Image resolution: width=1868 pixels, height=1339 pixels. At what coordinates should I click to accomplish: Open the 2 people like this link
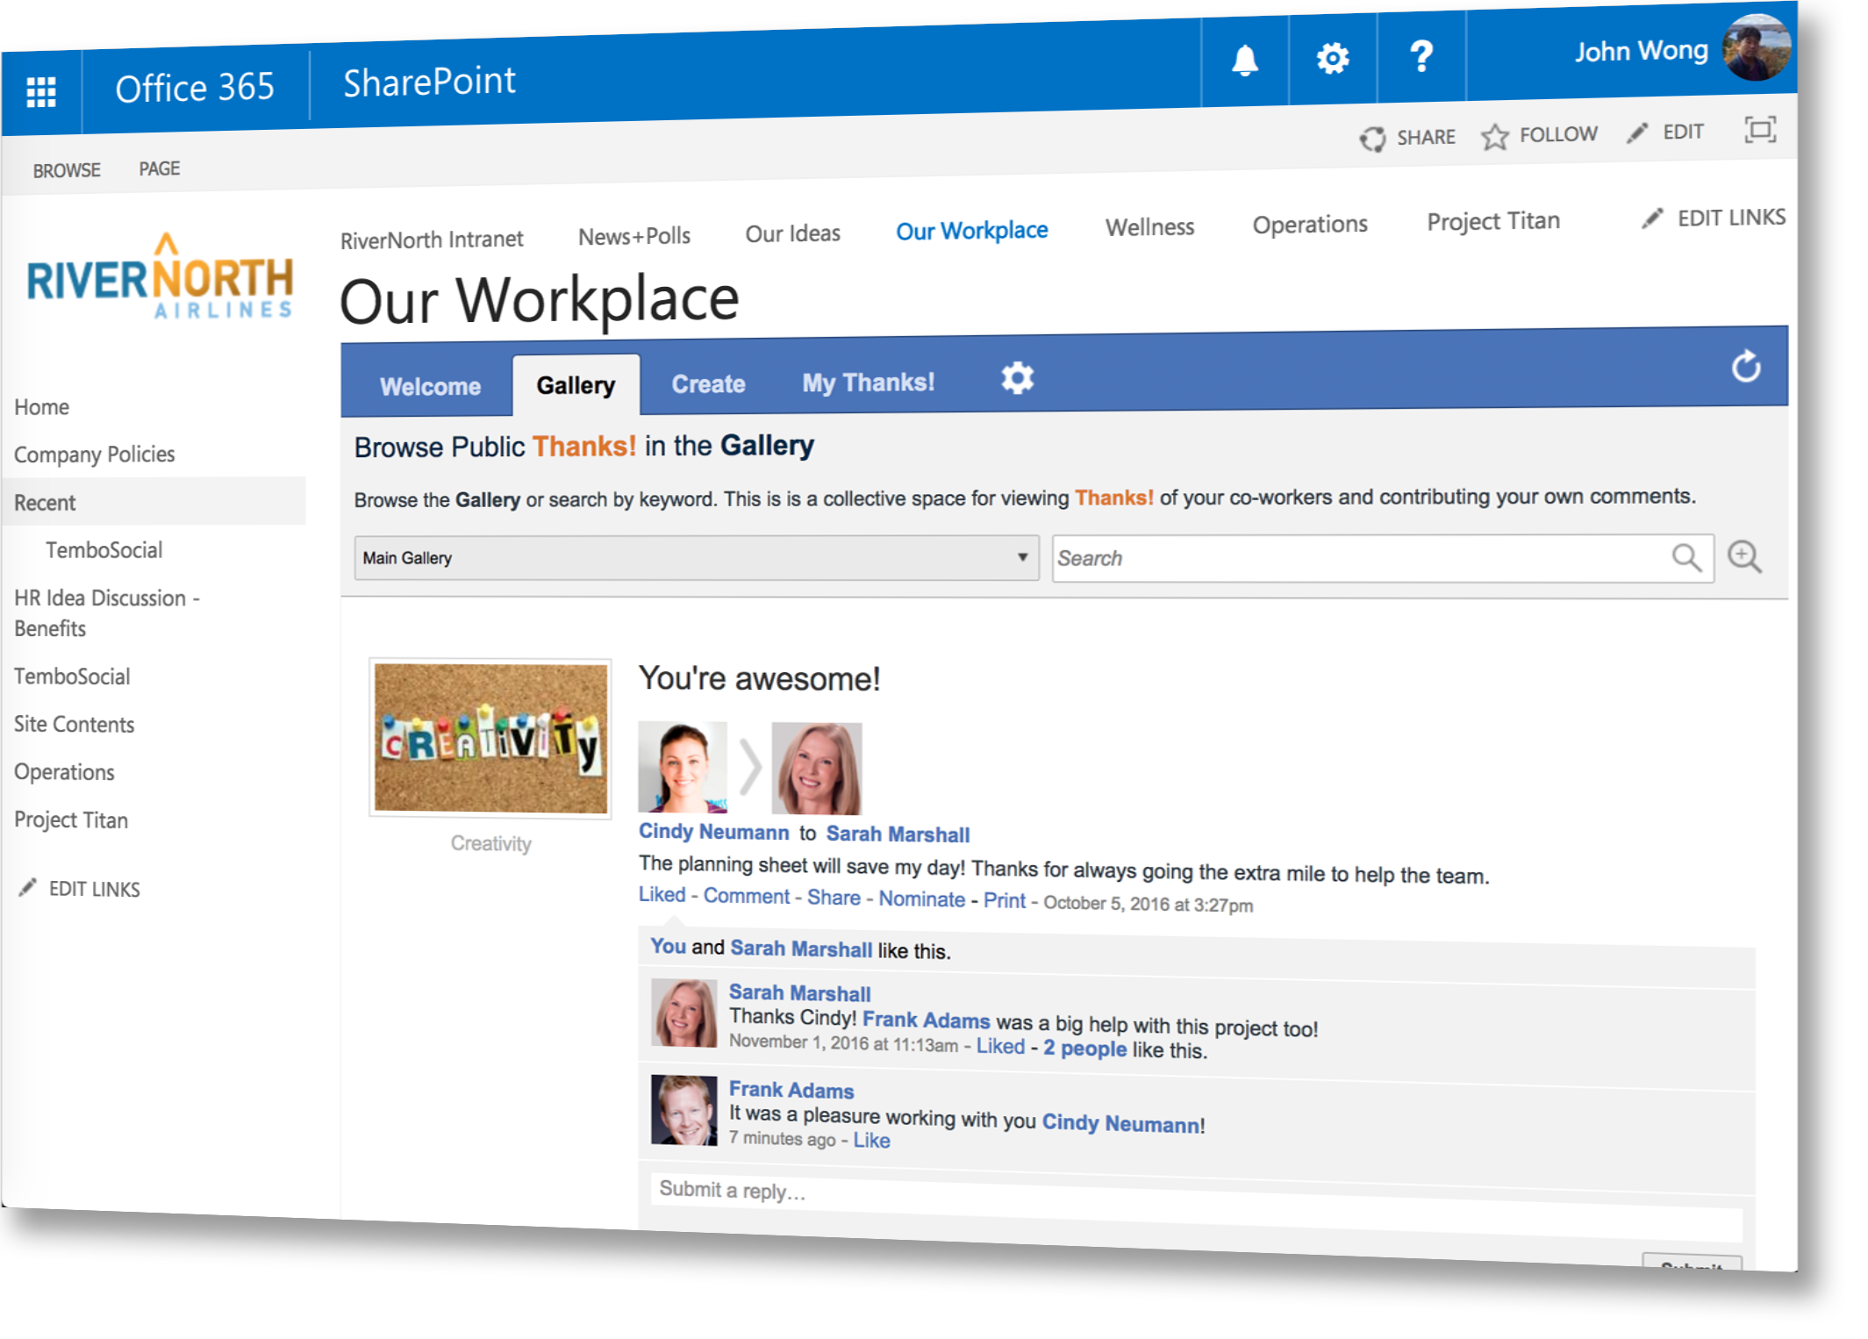[x=1084, y=1049]
